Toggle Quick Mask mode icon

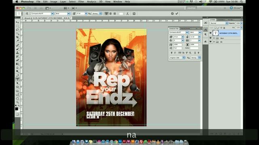[17, 114]
